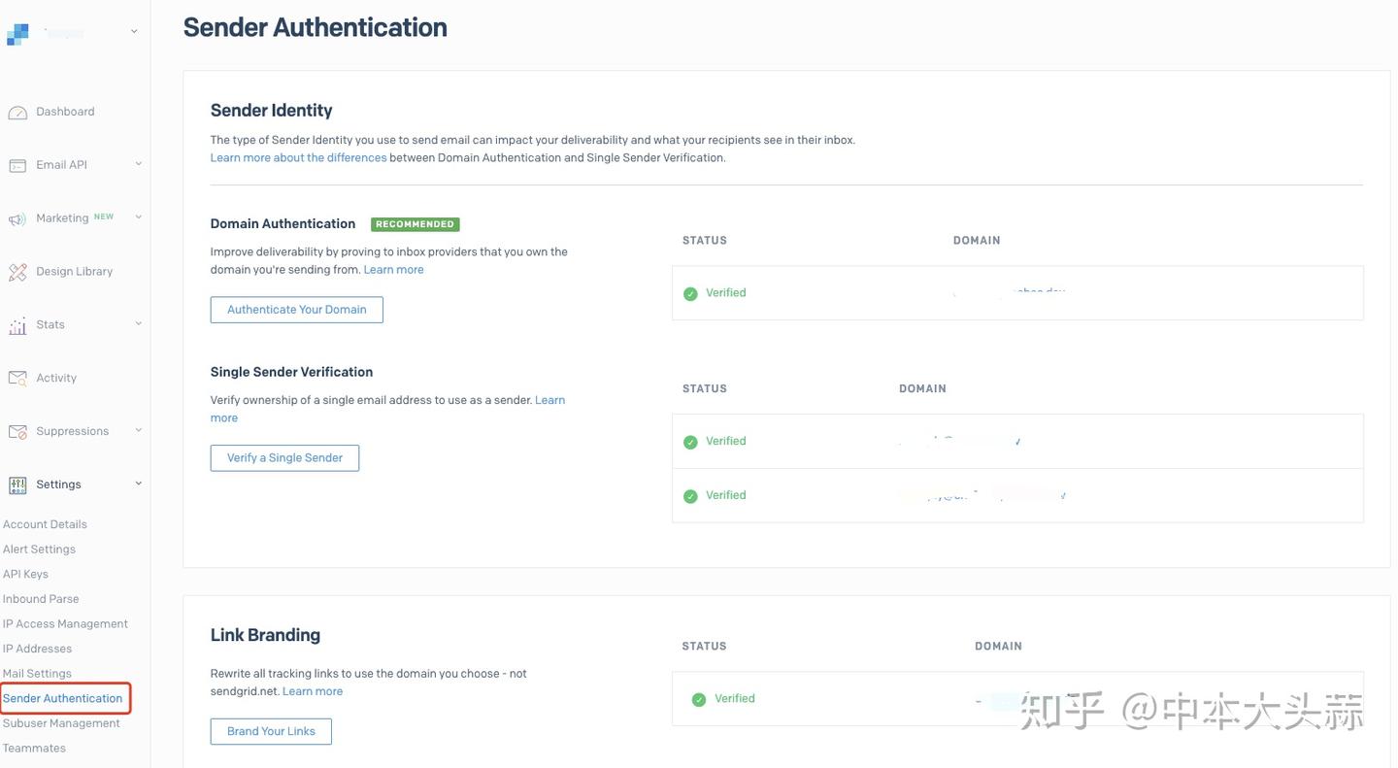The width and height of the screenshot is (1398, 768).
Task: Expand the Marketing submenu chevron
Action: pyautogui.click(x=138, y=217)
